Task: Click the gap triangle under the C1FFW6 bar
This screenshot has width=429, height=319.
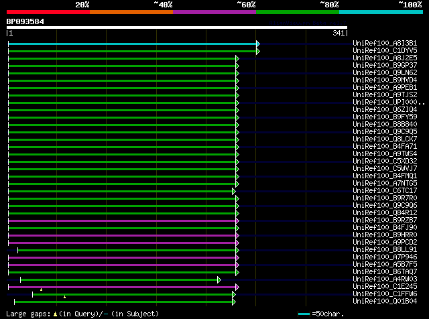Action: 64,297
